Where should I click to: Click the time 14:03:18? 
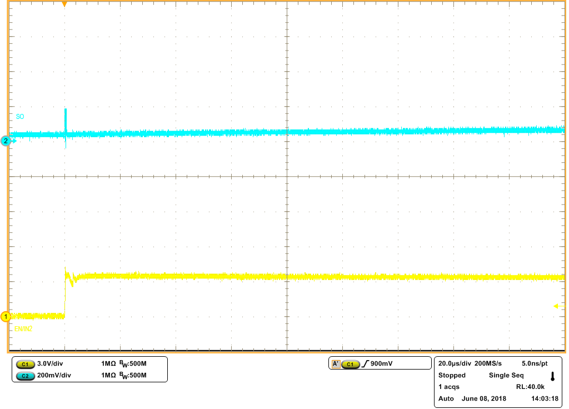(545, 398)
